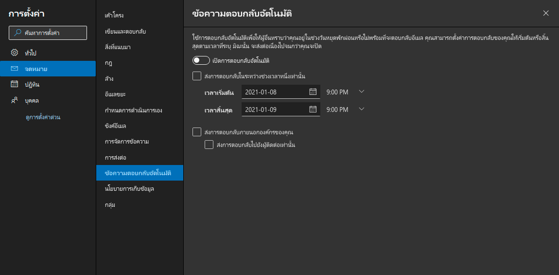This screenshot has width=559, height=275.
Task: Expand the end time 9:00 PM dropdown
Action: point(361,109)
